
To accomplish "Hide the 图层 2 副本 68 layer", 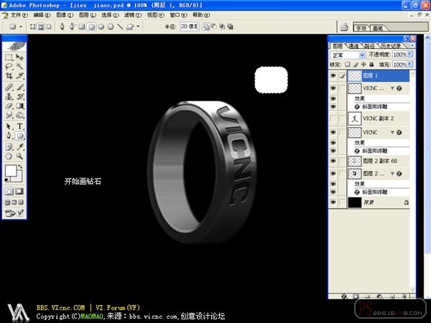I will [333, 161].
